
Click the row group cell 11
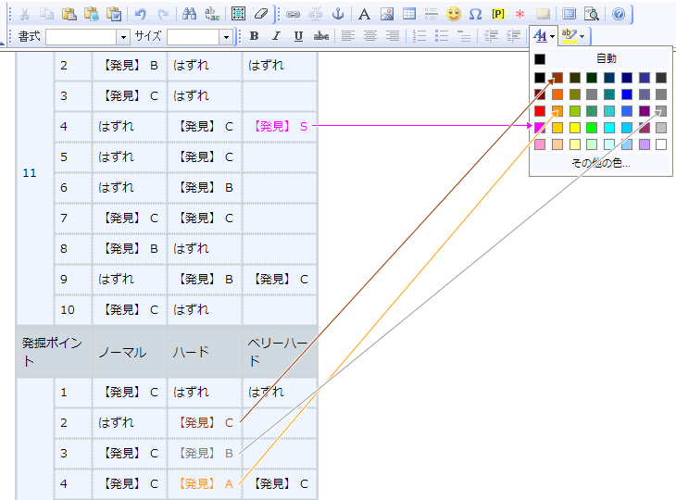[35, 173]
